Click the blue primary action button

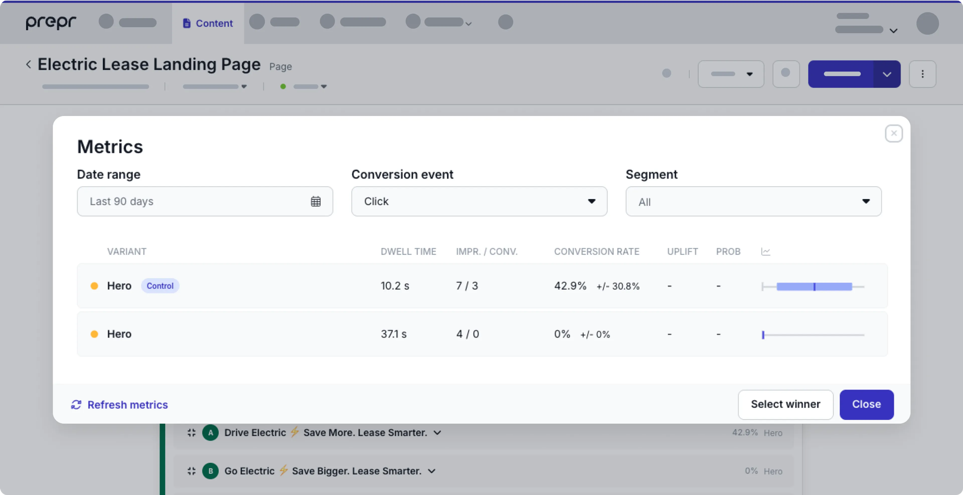[x=841, y=74]
